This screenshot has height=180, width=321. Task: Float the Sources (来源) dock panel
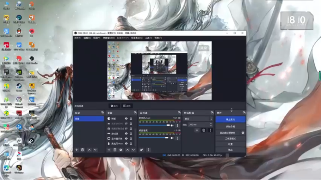tap(135, 113)
